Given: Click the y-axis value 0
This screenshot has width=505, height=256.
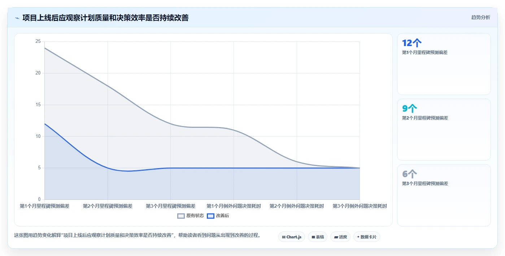Looking at the screenshot, I should pos(39,199).
